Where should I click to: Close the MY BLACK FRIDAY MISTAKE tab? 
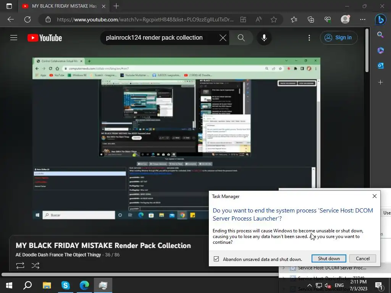click(x=104, y=6)
